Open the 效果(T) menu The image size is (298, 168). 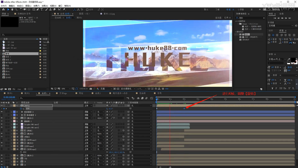tap(36, 6)
